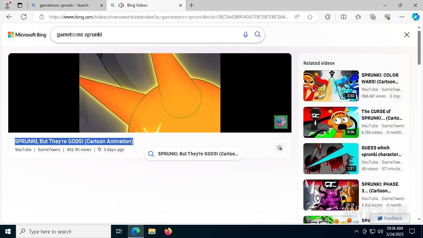Go to Microsoft Bing home logo
423x238 pixels.
(x=27, y=35)
